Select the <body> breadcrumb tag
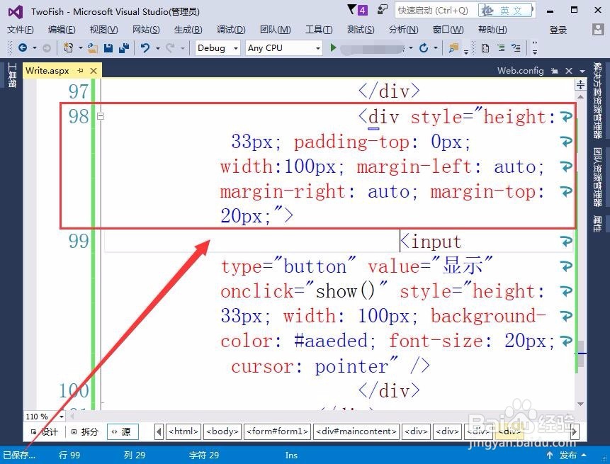Viewport: 610px width, 464px height. pyautogui.click(x=222, y=431)
